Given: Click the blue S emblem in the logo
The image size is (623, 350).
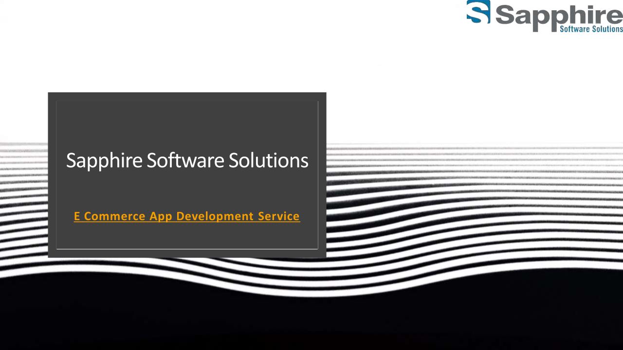Looking at the screenshot, I should point(478,12).
